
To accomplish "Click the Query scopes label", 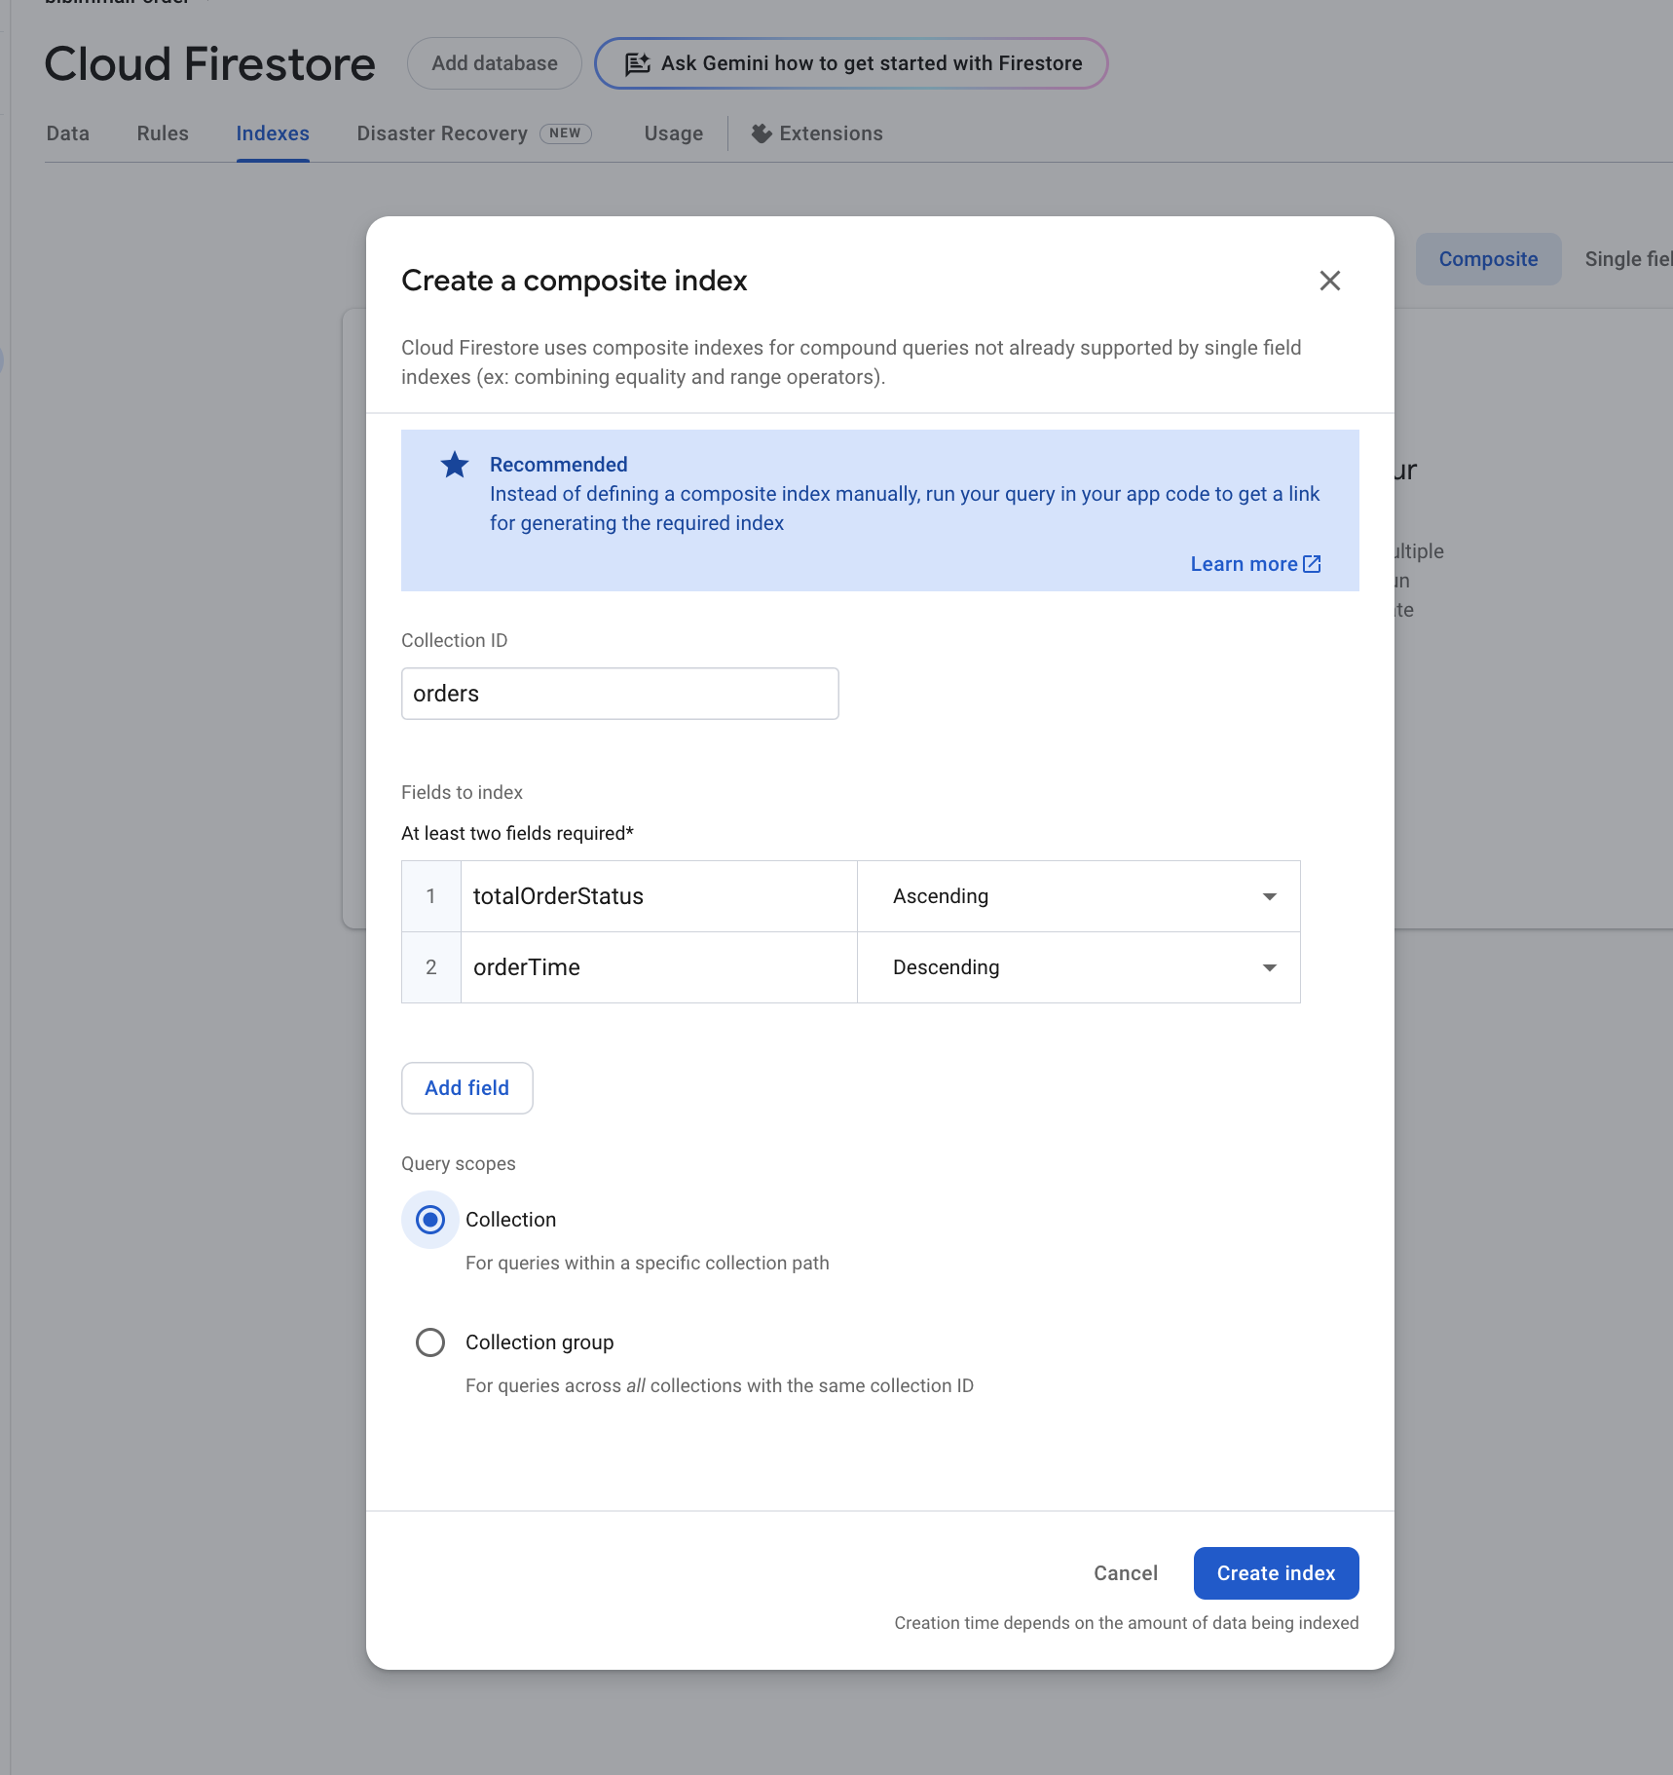I will (459, 1163).
